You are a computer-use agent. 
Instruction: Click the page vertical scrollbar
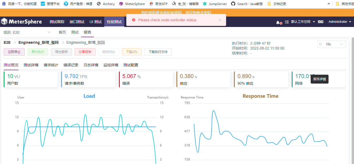pos(353,101)
